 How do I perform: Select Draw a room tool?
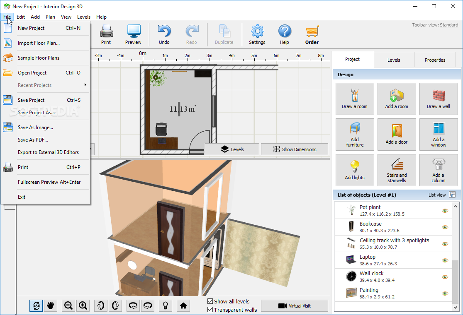[355, 99]
